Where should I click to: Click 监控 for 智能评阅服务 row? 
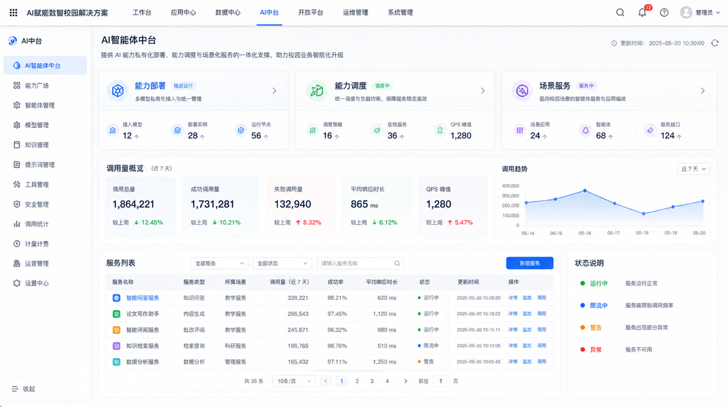[x=527, y=330]
